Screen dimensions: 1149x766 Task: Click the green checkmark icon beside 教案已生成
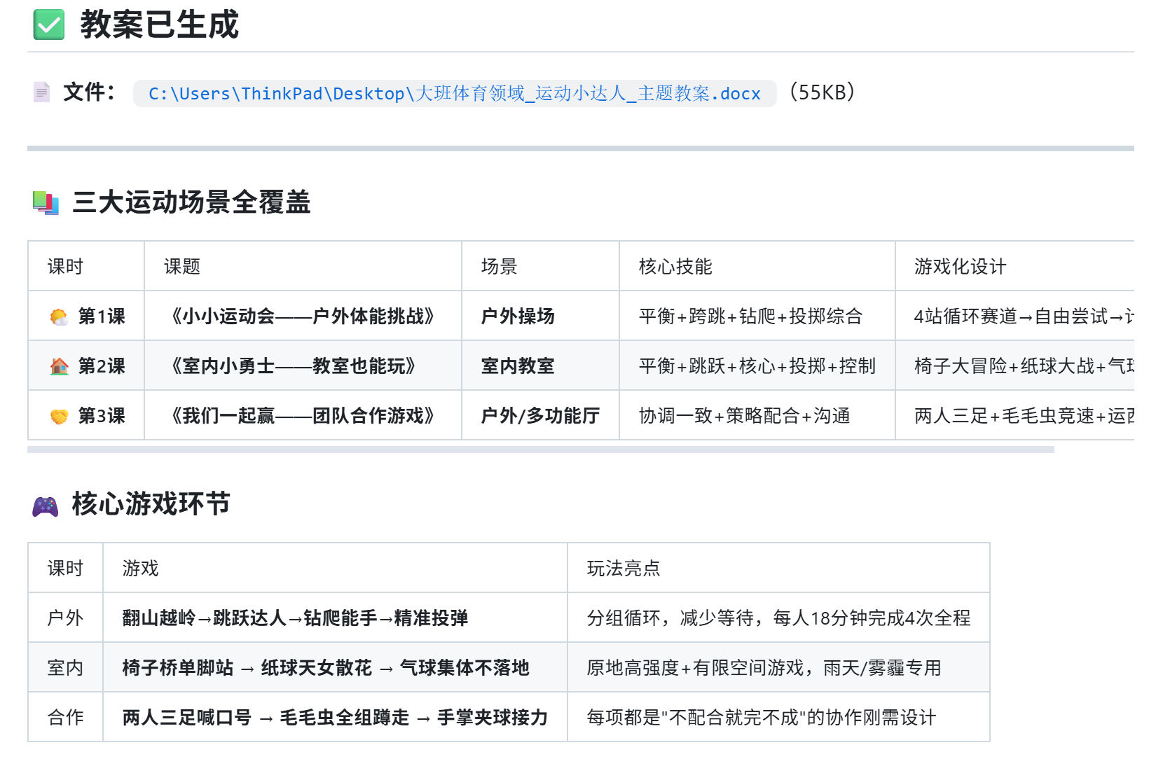click(49, 25)
